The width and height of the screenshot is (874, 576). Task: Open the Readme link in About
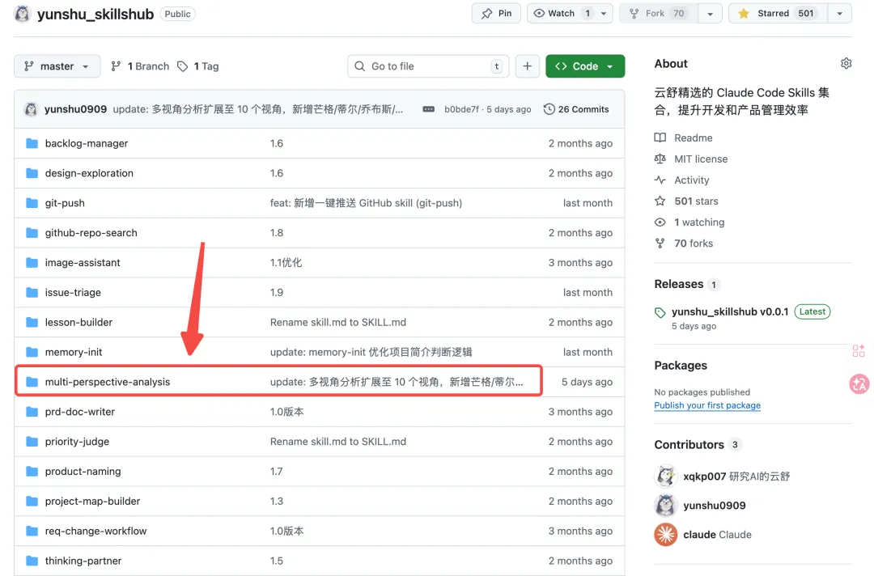(x=693, y=138)
